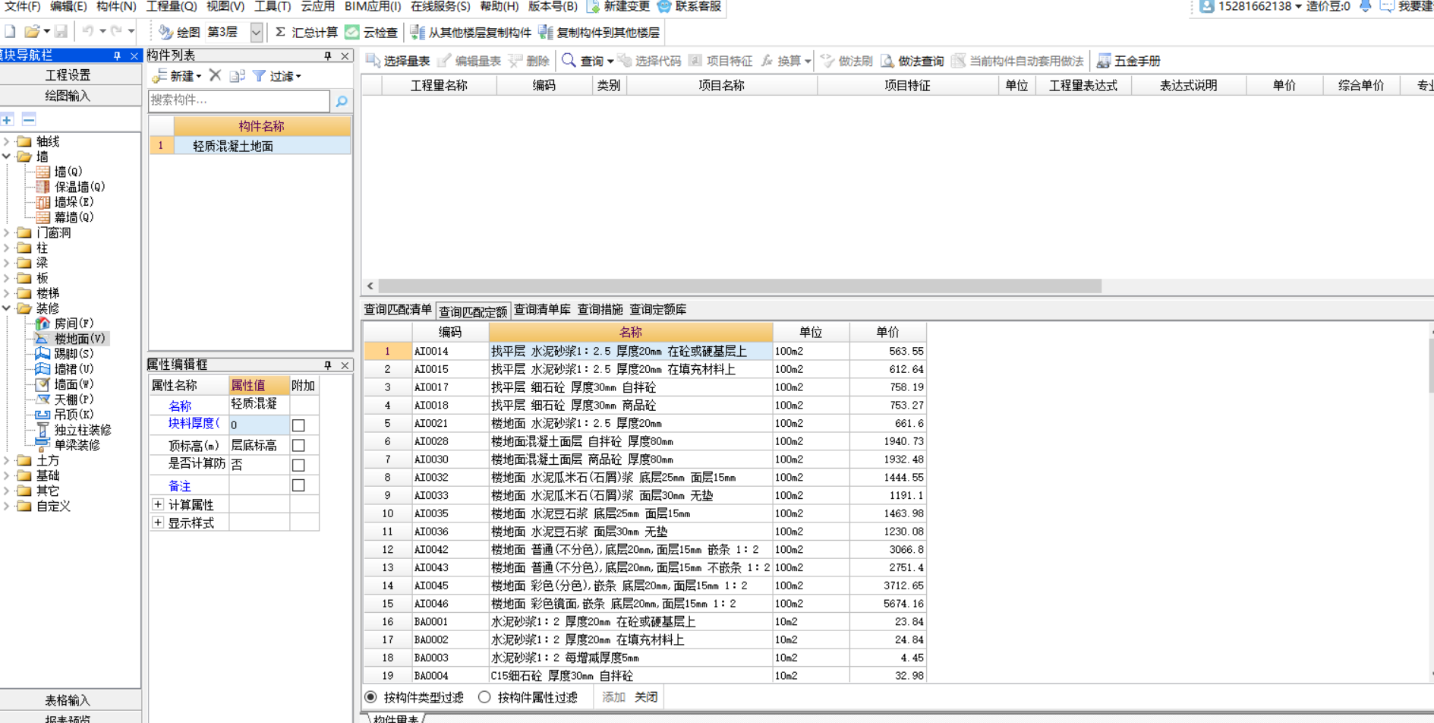Viewport: 1434px width, 723px height.
Task: Switch to 查询匹配清单 tab
Action: (398, 310)
